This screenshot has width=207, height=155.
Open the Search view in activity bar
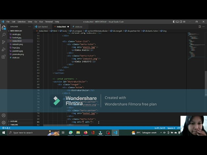(4, 35)
